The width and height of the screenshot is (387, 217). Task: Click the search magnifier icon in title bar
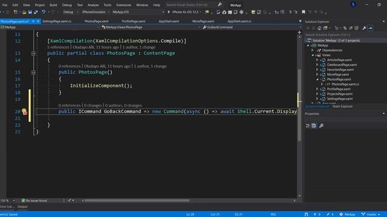tap(220, 4)
